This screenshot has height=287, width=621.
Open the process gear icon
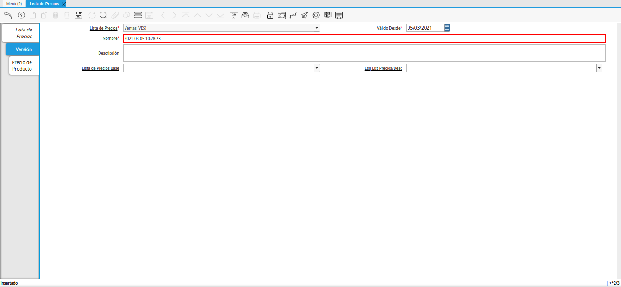tap(316, 15)
